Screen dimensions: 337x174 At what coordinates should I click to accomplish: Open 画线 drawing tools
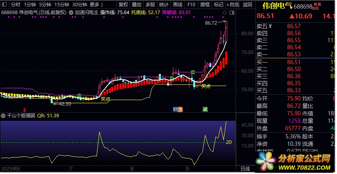pos(178,5)
